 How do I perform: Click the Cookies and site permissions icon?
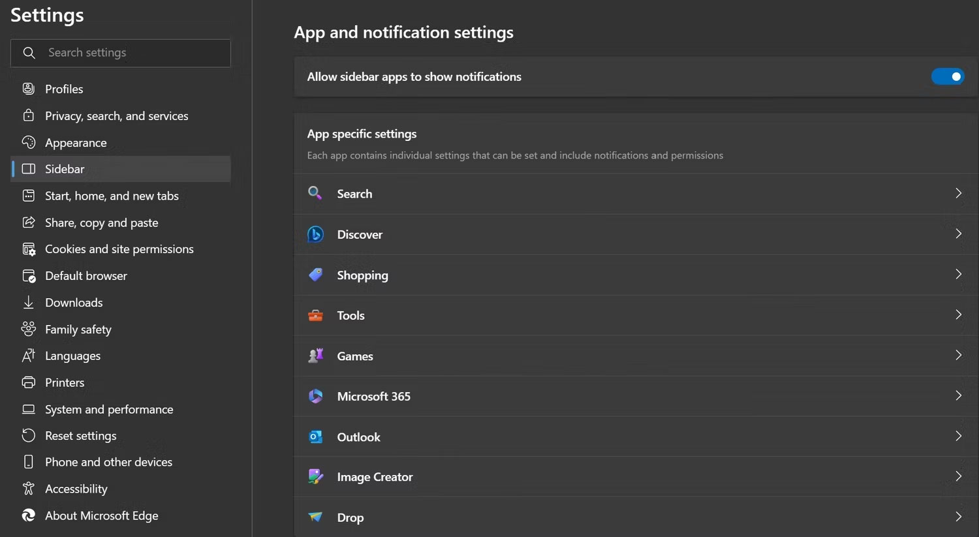pyautogui.click(x=29, y=249)
